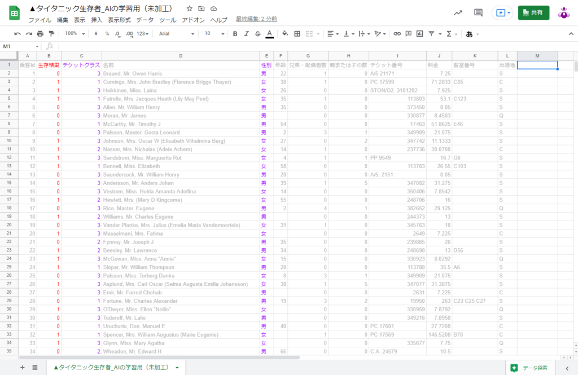The image size is (578, 375).
Task: Toggle italic formatting
Action: 247,34
